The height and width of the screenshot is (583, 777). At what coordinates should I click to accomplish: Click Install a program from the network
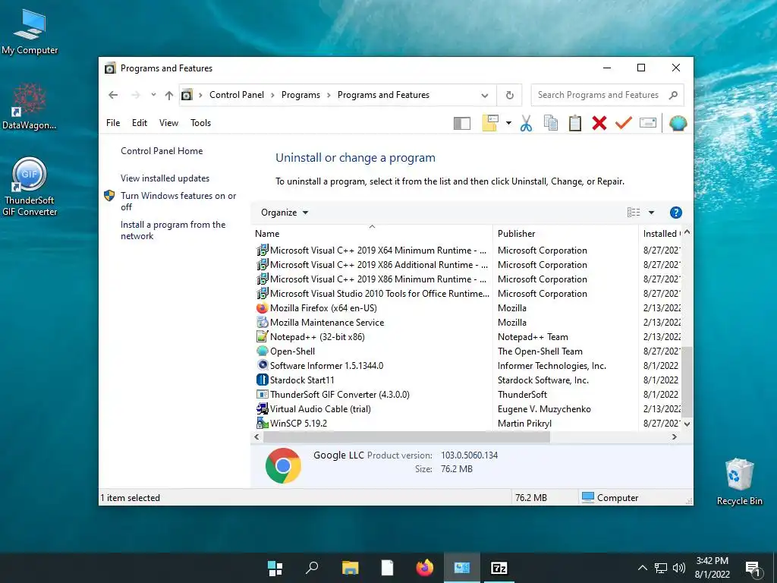pos(172,231)
